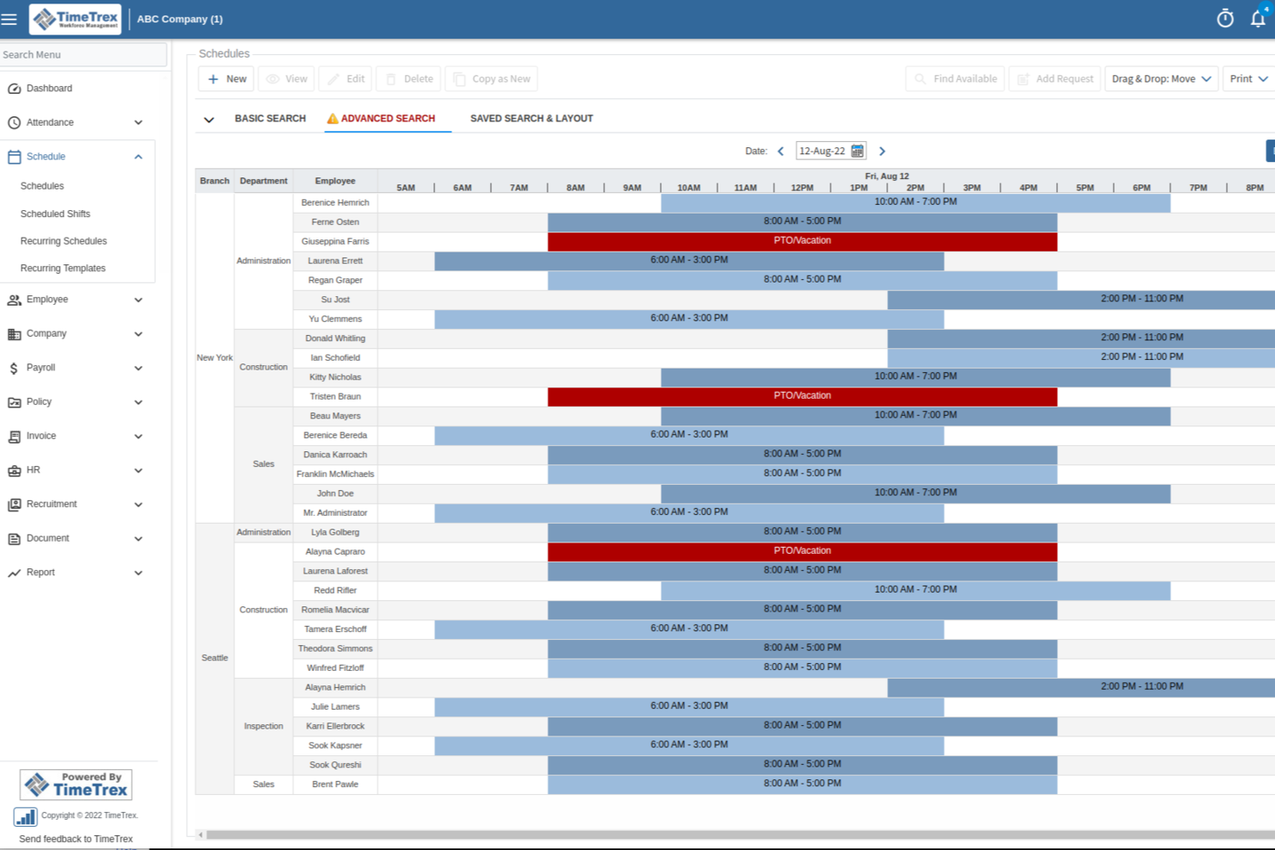Click the Payroll dollar icon

pyautogui.click(x=14, y=368)
